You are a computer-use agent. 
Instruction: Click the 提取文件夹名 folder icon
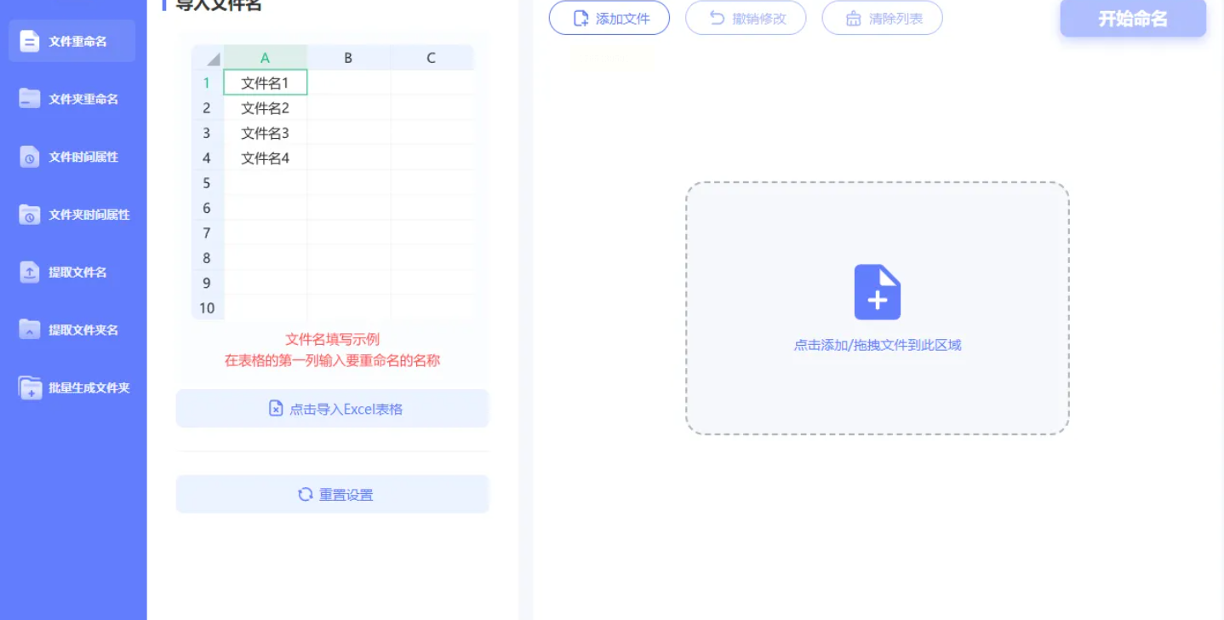point(30,330)
